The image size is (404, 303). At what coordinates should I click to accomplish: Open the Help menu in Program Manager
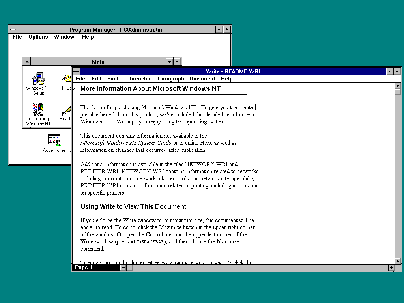(x=88, y=37)
